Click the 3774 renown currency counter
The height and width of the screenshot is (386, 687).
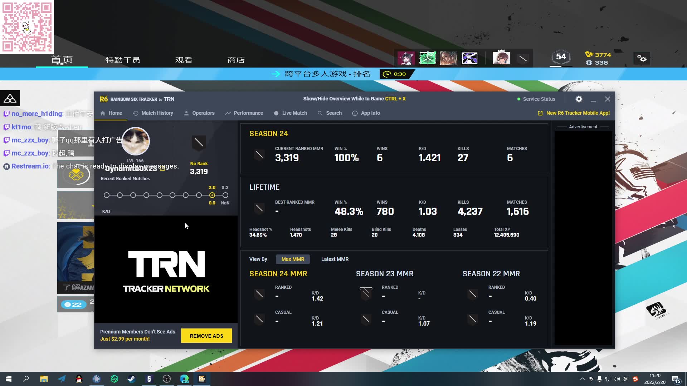(598, 55)
